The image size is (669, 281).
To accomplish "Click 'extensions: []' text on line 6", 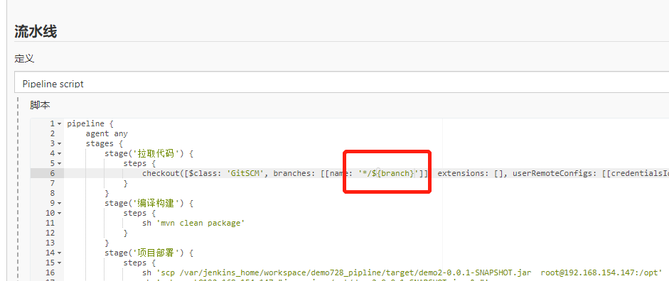I will [x=471, y=173].
